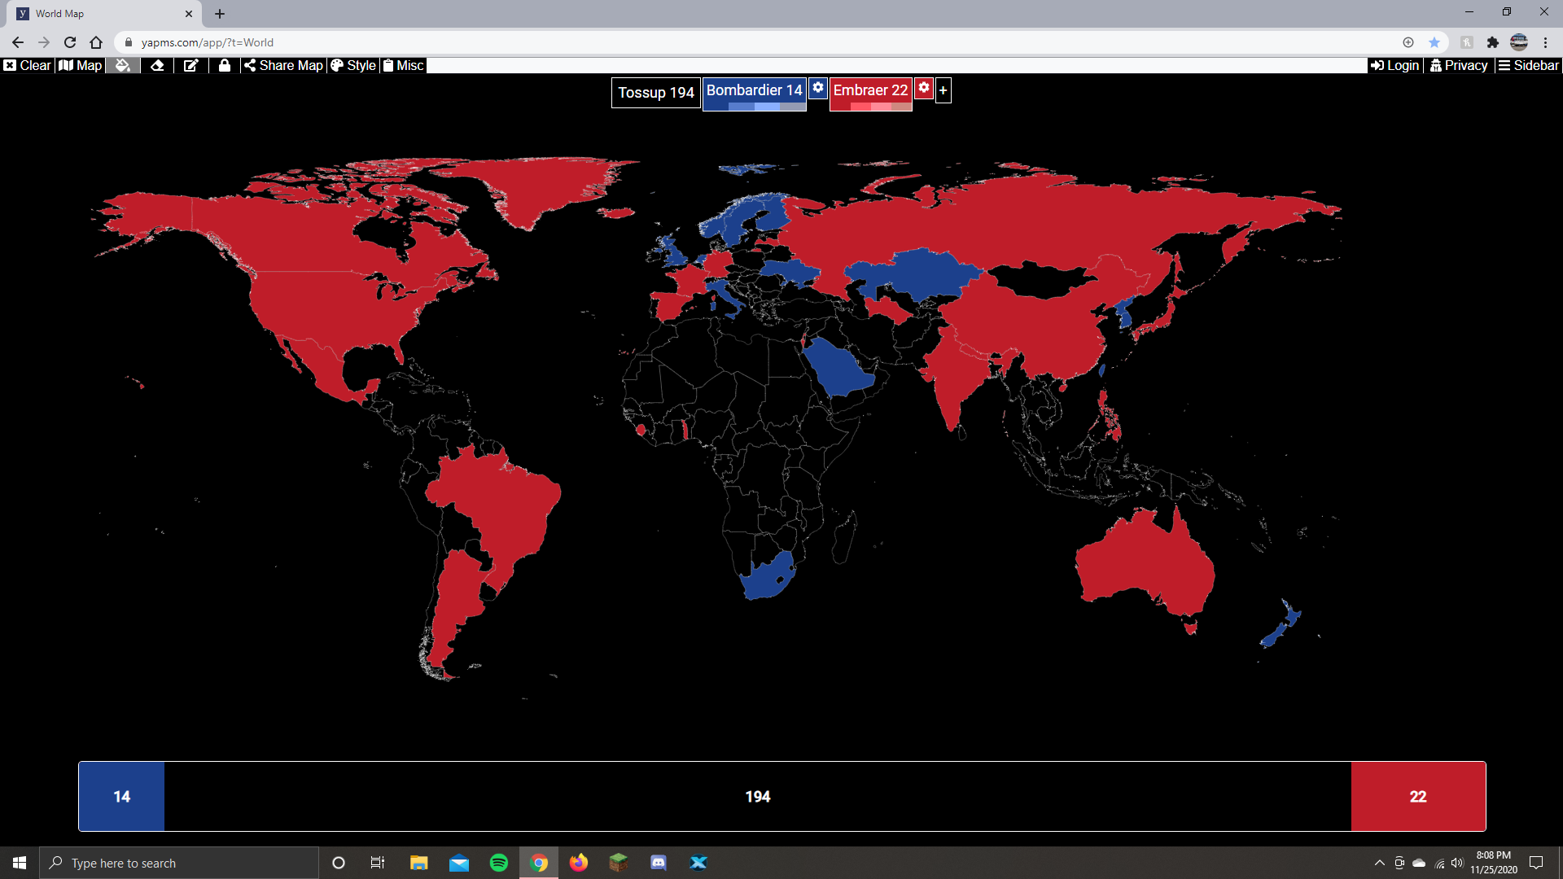Open Share Map option

click(283, 65)
